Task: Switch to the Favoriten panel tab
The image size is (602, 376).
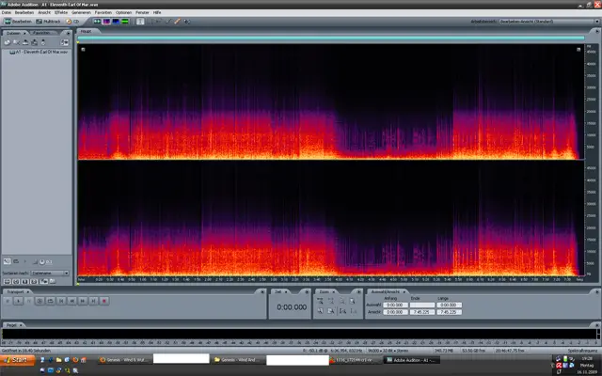Action: 42,33
